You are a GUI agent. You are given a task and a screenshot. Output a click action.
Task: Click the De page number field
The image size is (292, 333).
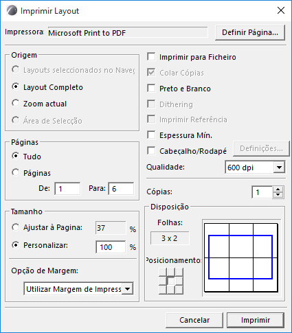(67, 189)
